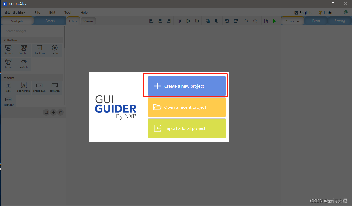The height and width of the screenshot is (206, 352).
Task: Add an imgbtn widget
Action: [24, 50]
